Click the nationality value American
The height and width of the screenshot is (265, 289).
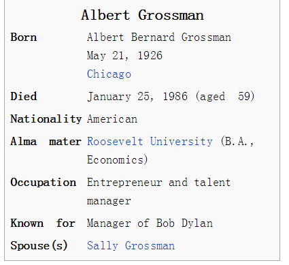112,119
